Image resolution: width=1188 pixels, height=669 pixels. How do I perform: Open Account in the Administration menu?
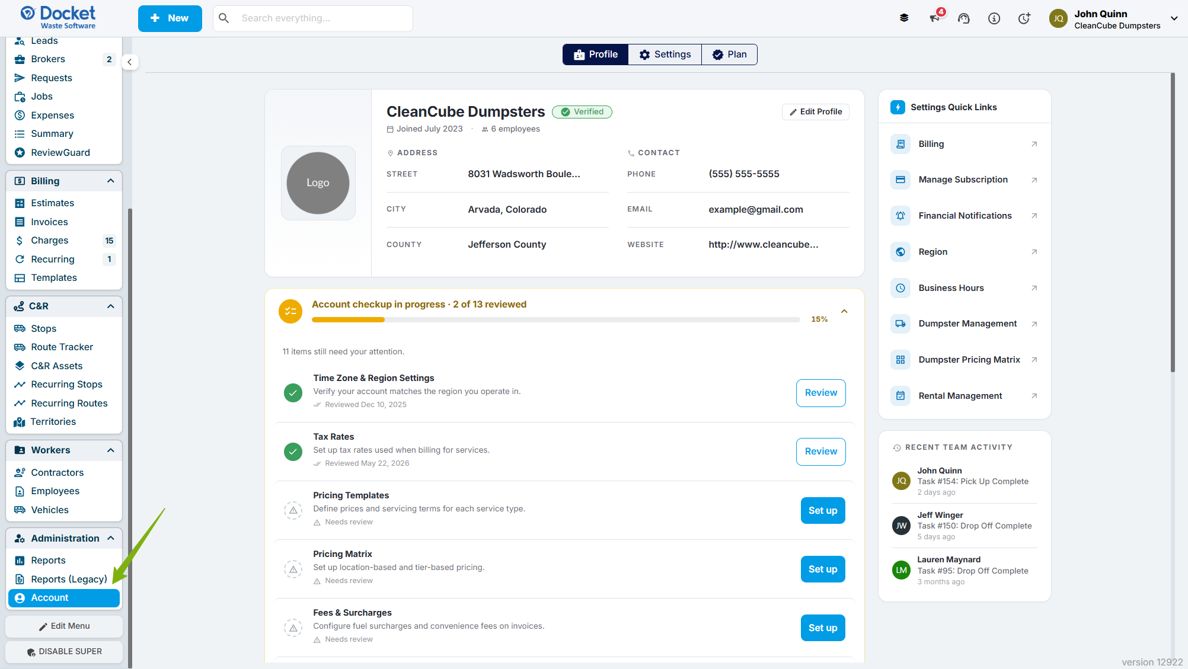64,598
